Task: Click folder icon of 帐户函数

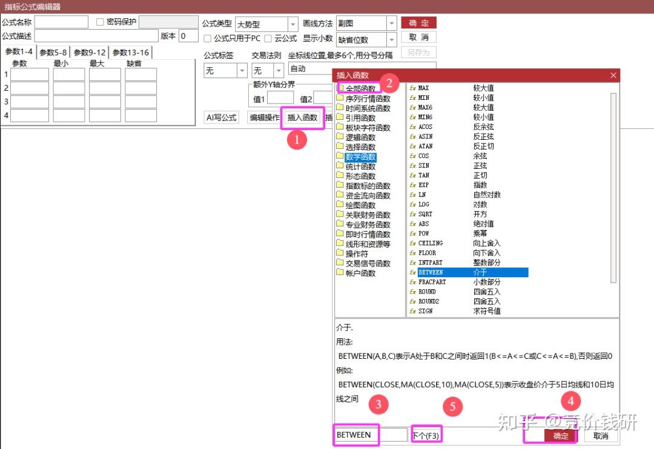Action: coord(340,273)
